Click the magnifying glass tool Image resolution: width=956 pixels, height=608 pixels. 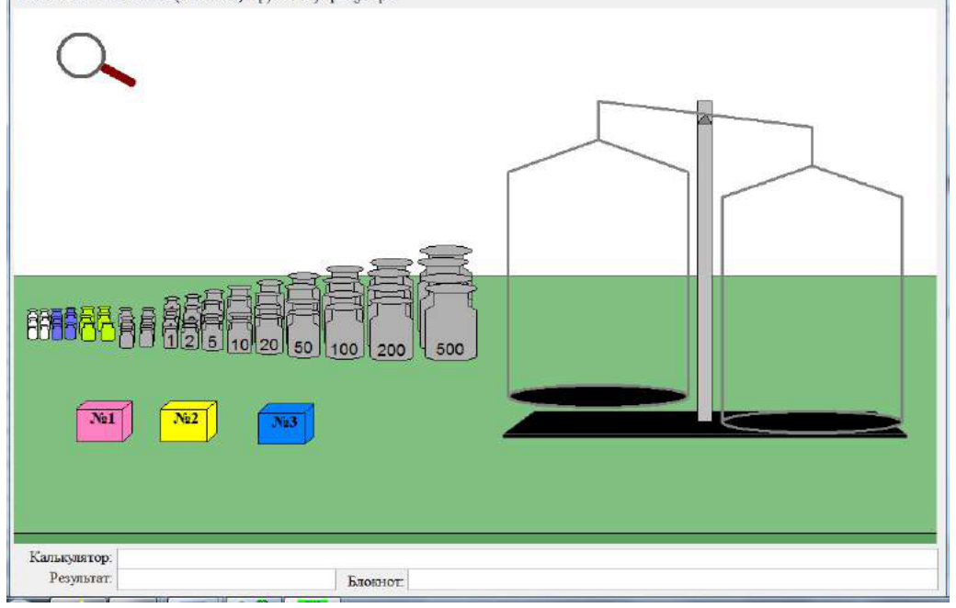coord(95,59)
